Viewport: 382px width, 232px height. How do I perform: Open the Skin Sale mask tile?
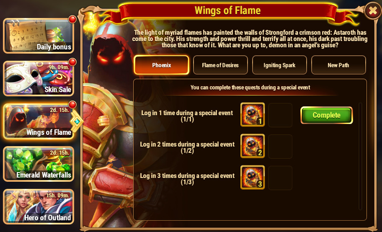point(39,78)
